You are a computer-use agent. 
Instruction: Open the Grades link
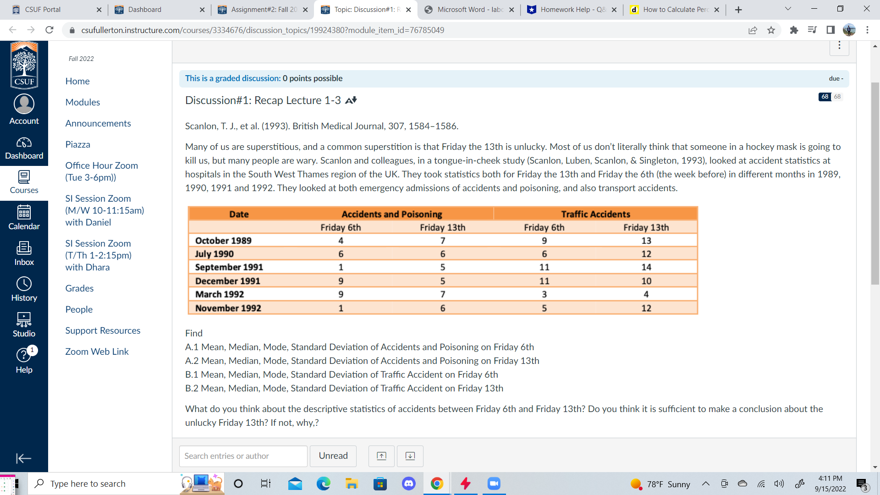pyautogui.click(x=79, y=288)
